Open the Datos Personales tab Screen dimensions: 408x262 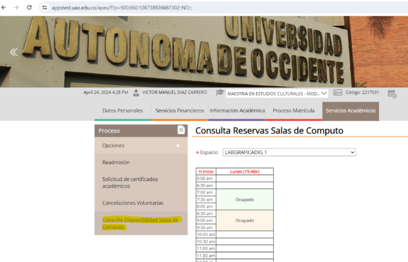(123, 111)
